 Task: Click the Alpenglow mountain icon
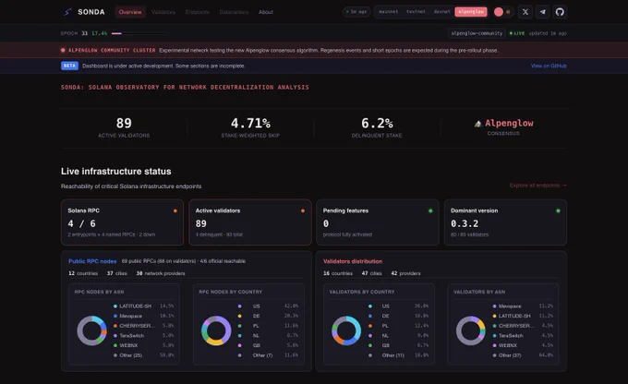click(x=477, y=124)
